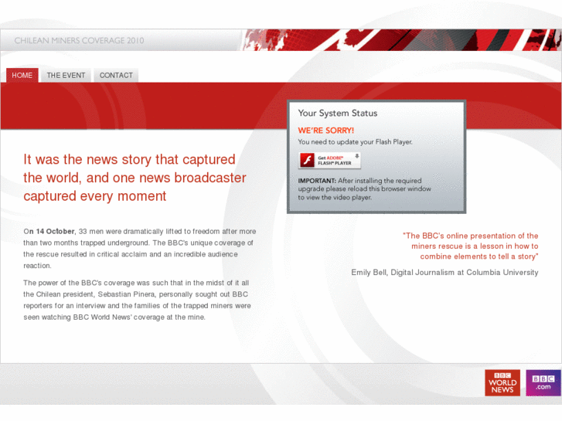Click the download arrow on Flash button
The width and height of the screenshot is (562, 421).
tap(357, 156)
